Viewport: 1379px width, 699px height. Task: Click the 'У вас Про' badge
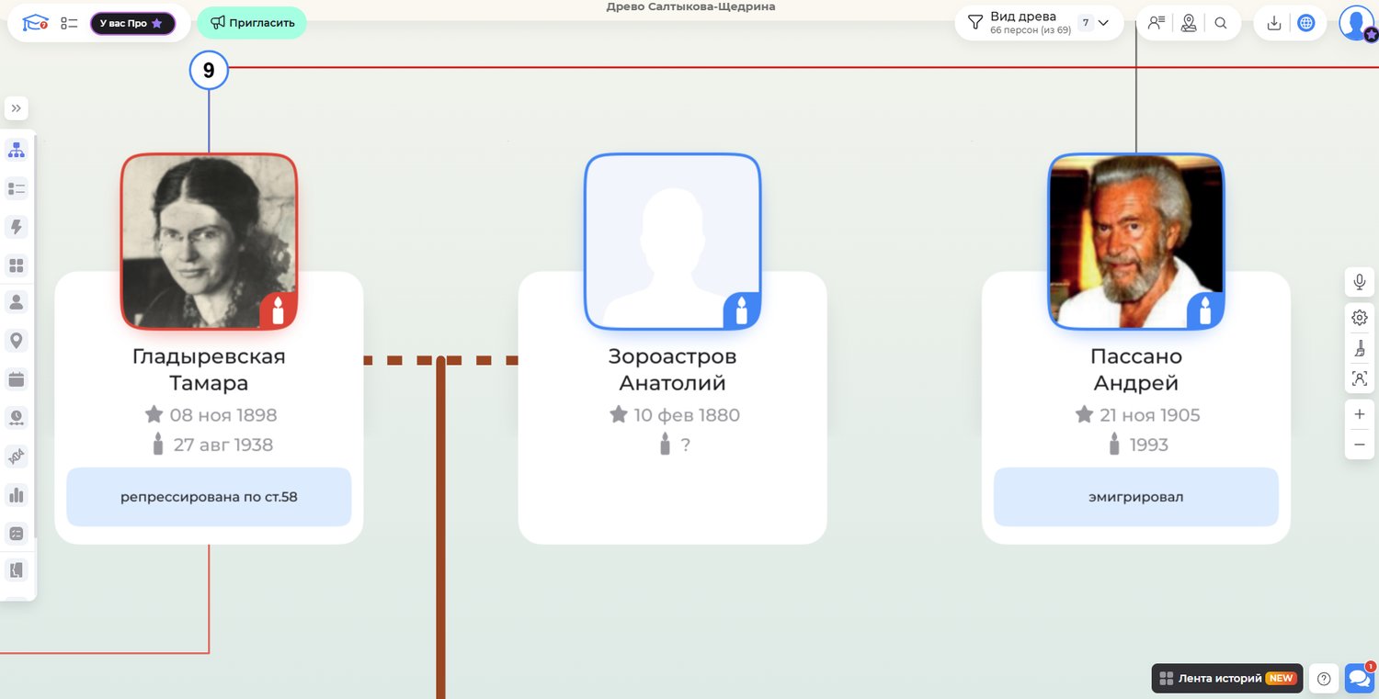(x=132, y=23)
